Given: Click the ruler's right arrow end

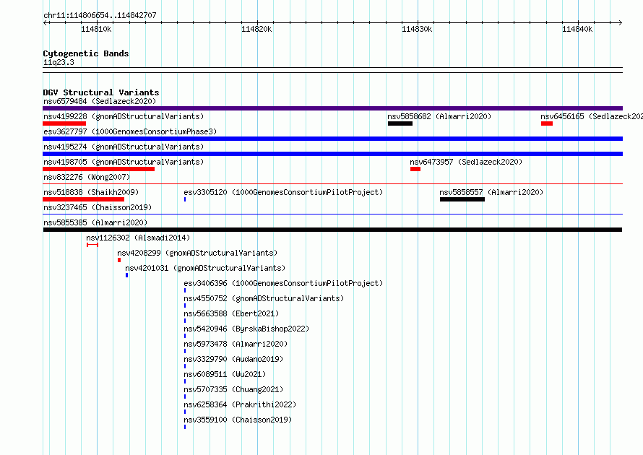Looking at the screenshot, I should click(x=620, y=22).
